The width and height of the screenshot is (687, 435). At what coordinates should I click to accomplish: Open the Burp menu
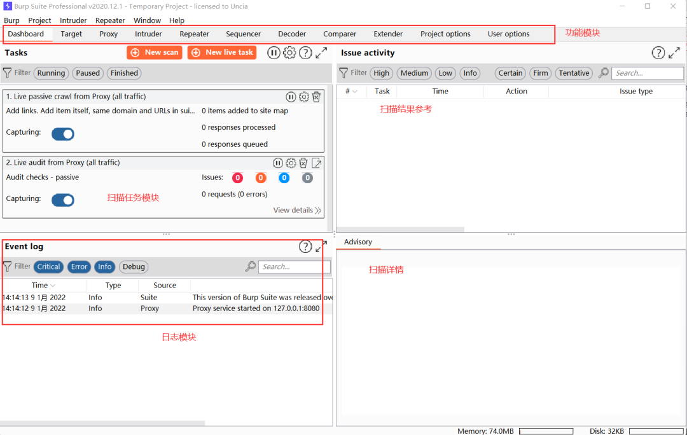11,20
